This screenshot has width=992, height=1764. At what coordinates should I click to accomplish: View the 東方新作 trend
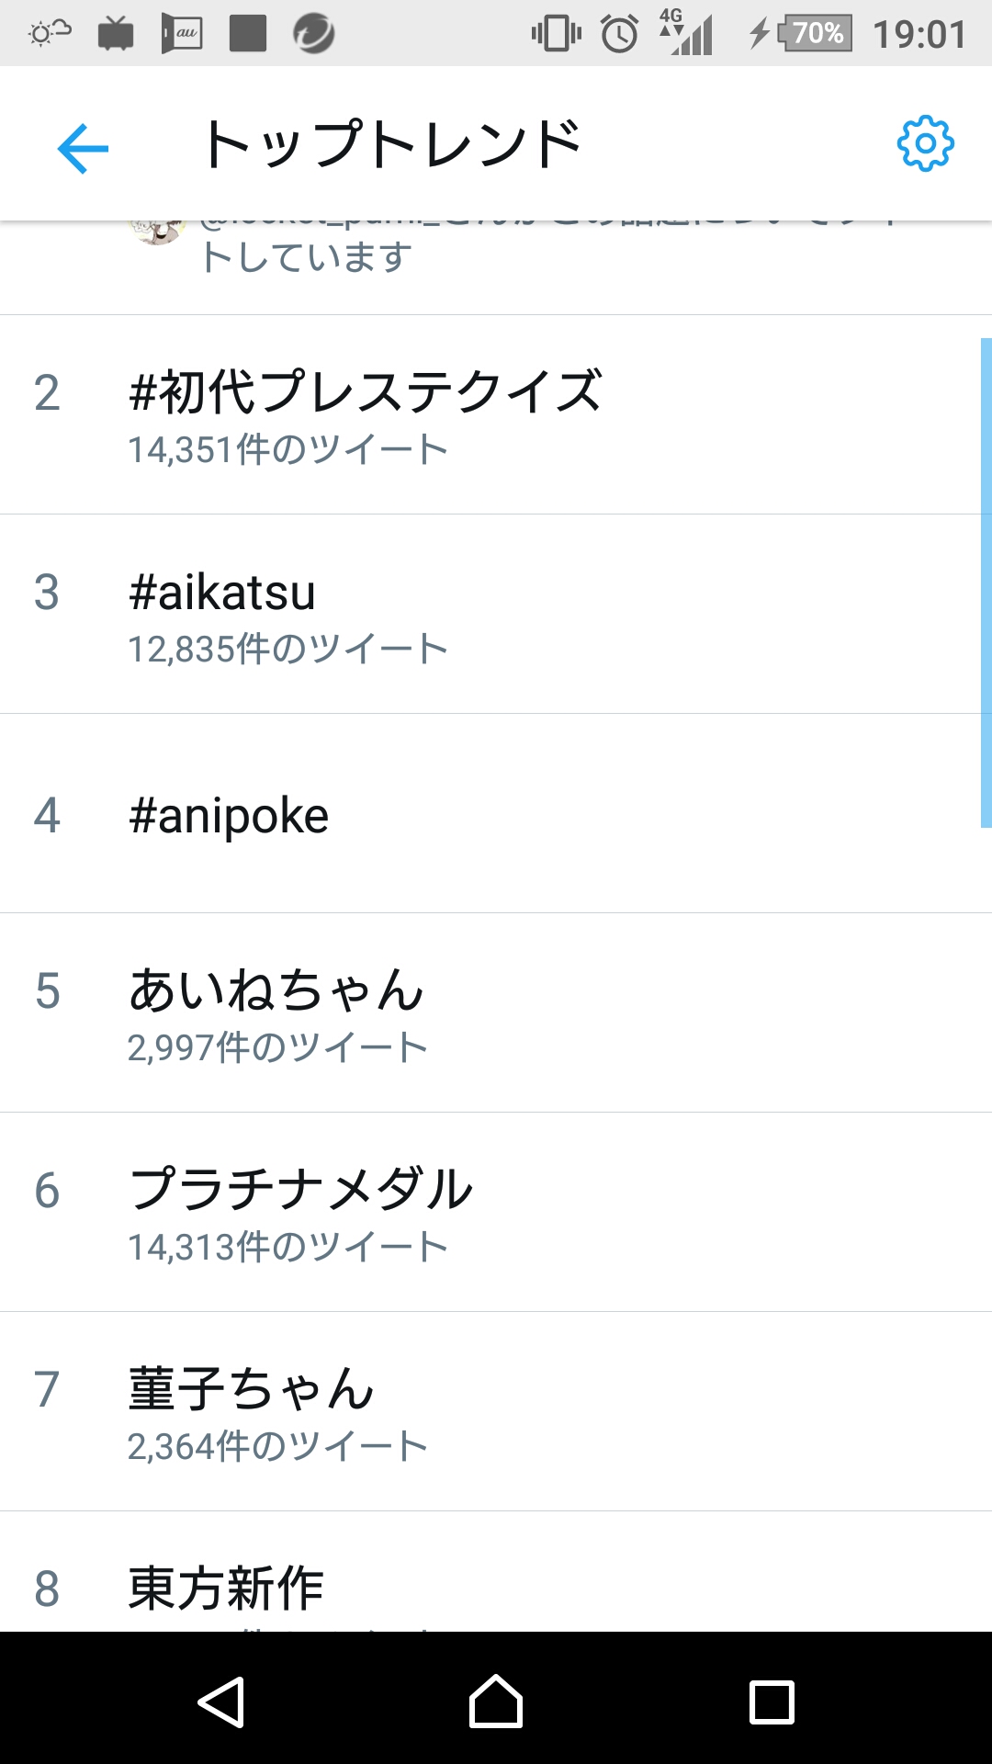tap(226, 1588)
